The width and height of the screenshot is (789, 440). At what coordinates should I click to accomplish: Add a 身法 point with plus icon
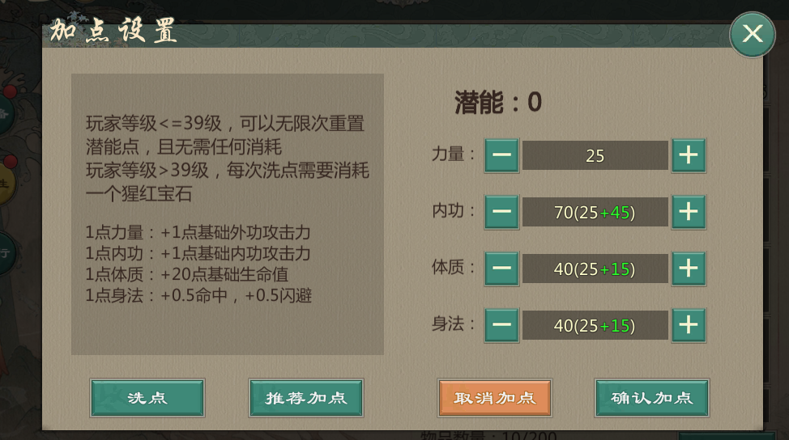pos(688,325)
